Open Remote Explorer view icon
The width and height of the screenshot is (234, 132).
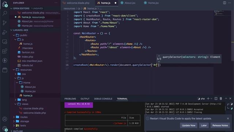coord(5,42)
